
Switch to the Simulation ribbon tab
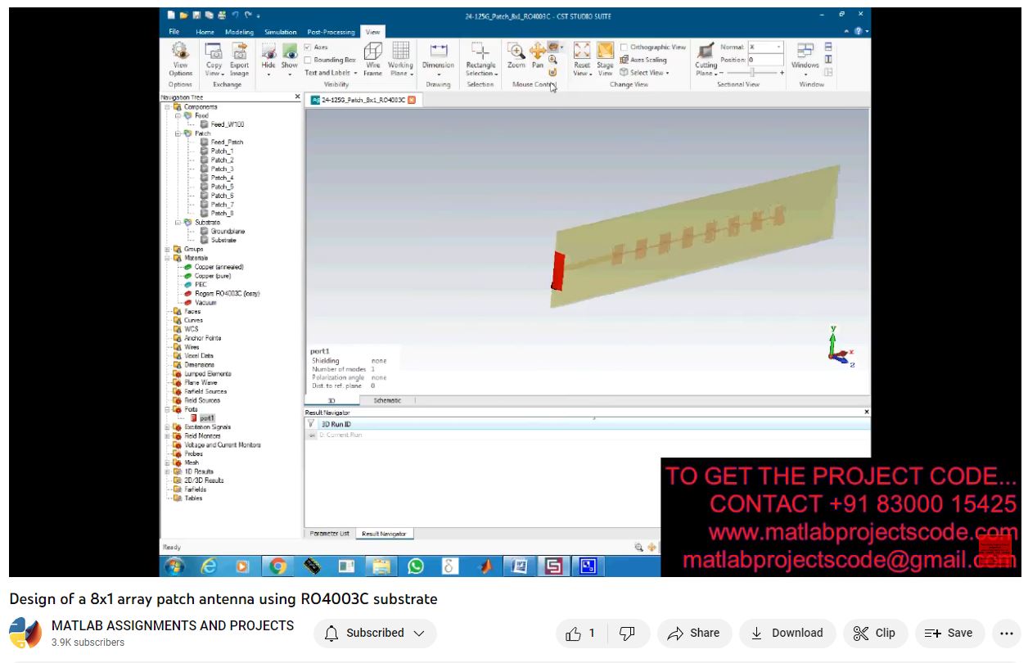coord(281,32)
